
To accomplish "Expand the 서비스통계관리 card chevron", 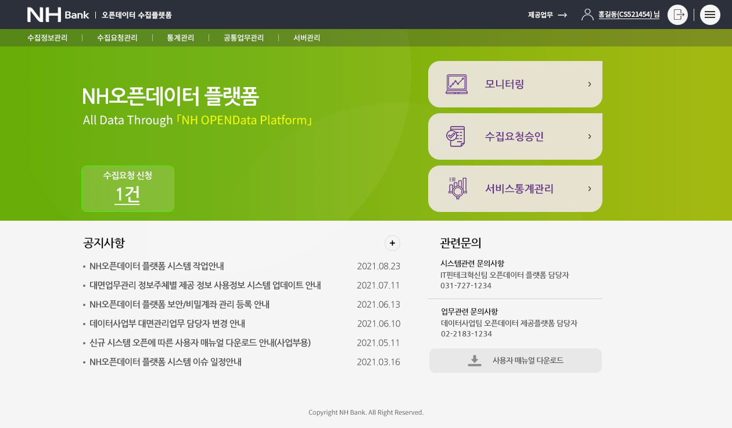I will point(590,189).
